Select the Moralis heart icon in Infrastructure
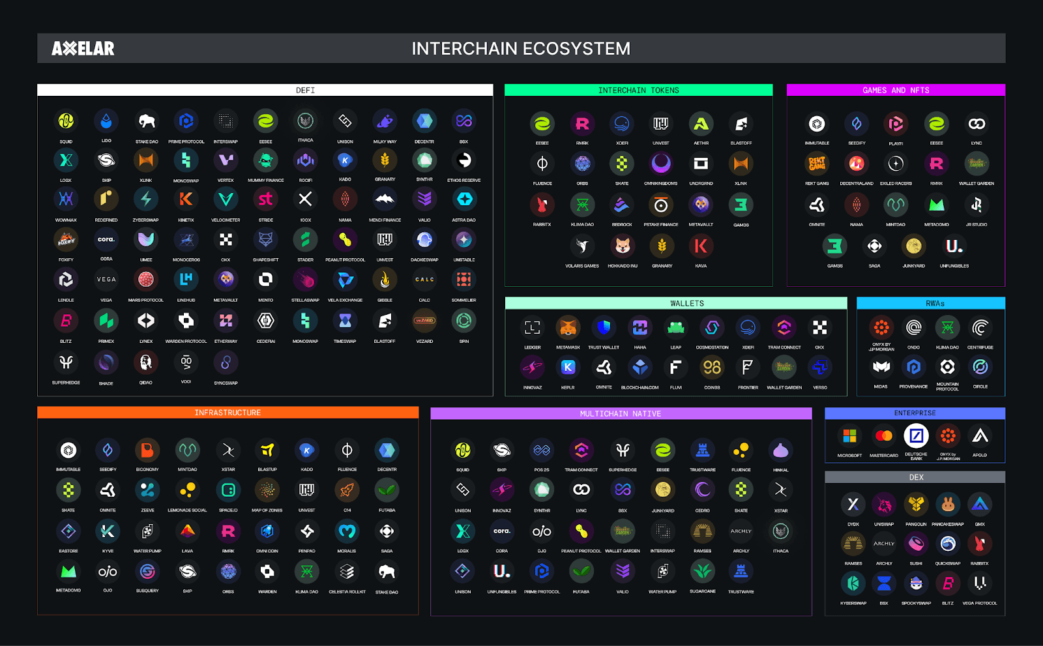Screen dimensions: 1043x646 [347, 532]
